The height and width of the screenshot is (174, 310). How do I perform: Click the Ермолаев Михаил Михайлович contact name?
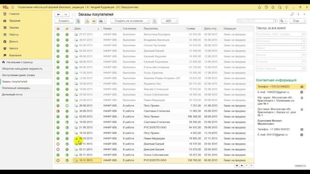[269, 122]
